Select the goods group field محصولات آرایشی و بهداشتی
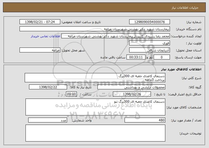Viewport: 209px width, 148px height. pos(131,87)
